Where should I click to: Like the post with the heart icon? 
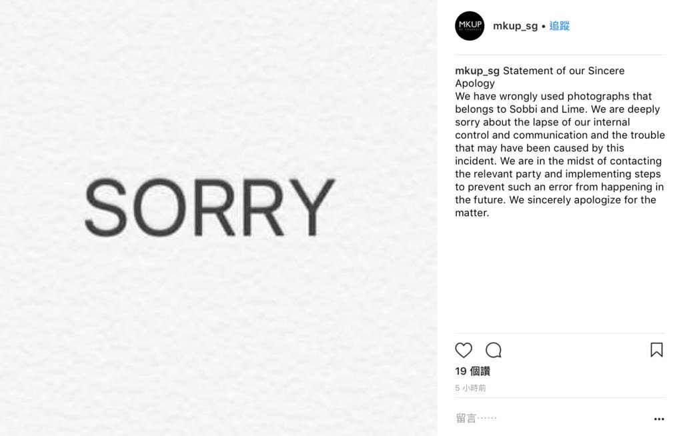click(464, 350)
